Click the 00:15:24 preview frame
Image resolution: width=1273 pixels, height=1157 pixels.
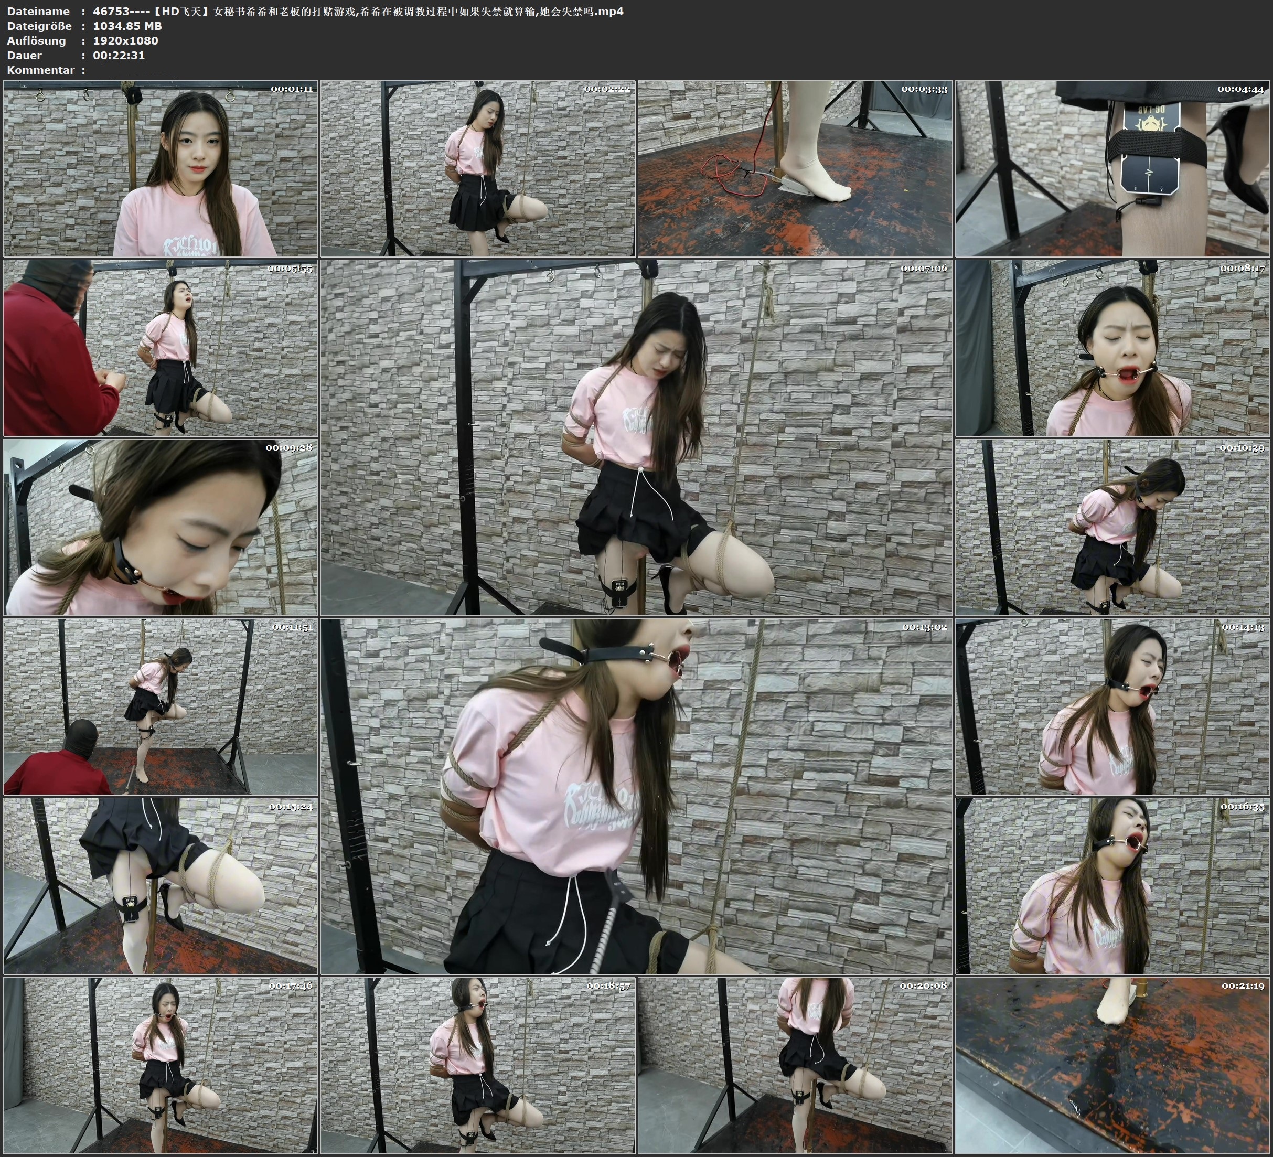[x=161, y=885]
